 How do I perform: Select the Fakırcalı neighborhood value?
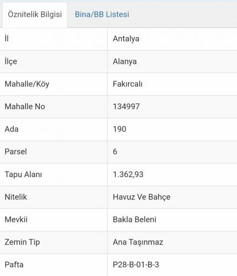coord(128,84)
